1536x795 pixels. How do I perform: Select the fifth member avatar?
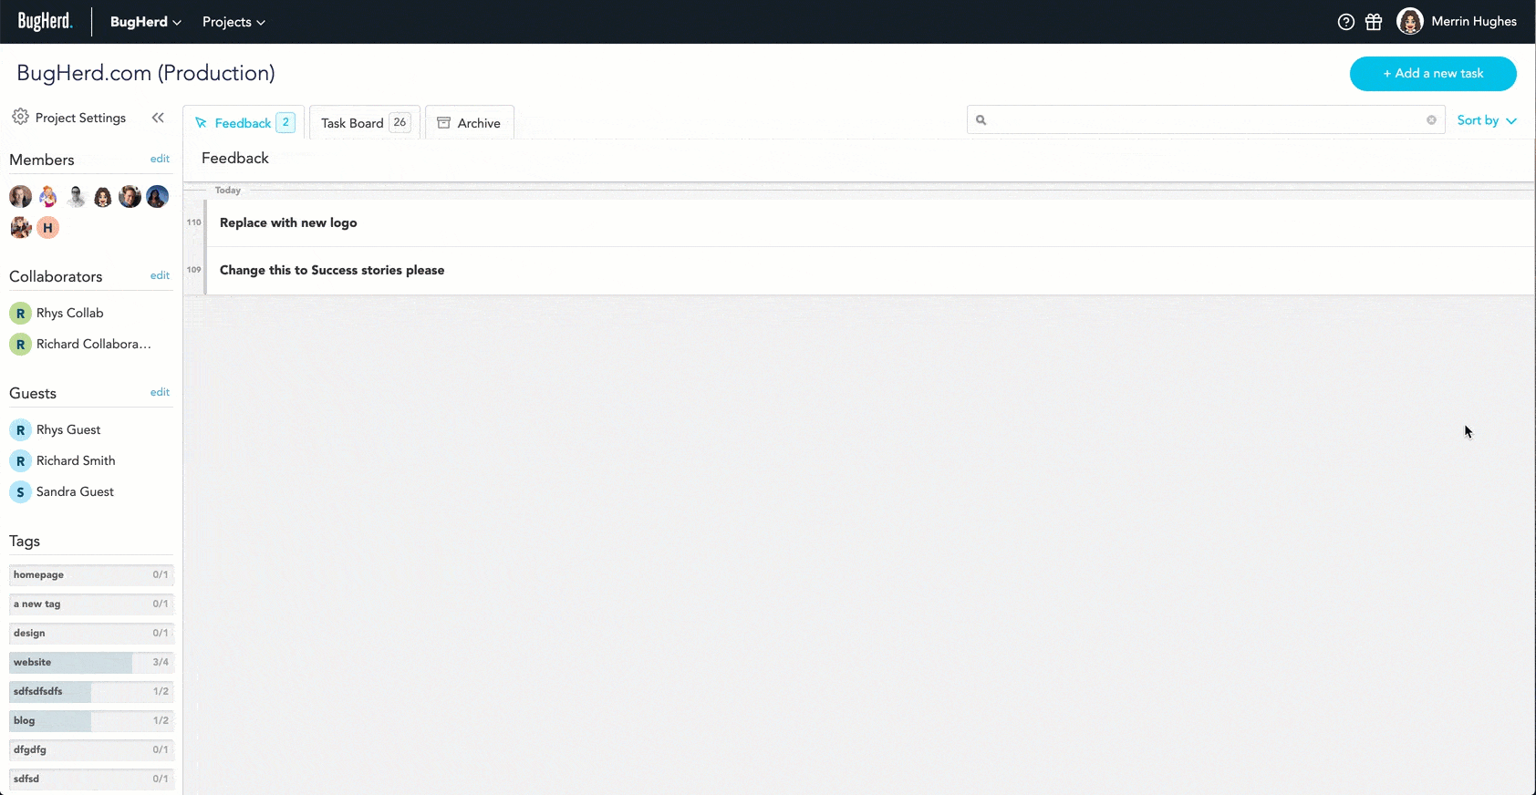(130, 196)
